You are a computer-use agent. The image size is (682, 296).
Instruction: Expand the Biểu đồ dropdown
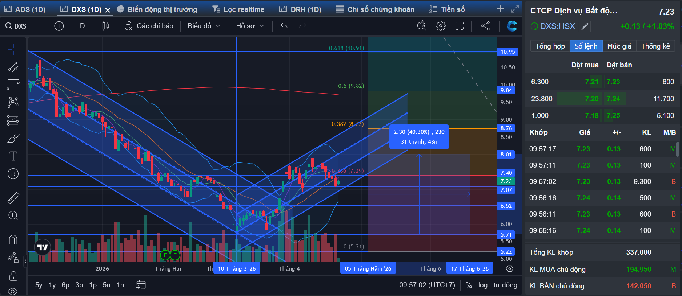pyautogui.click(x=204, y=26)
